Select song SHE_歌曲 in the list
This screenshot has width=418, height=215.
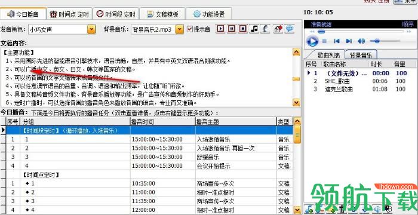point(360,81)
